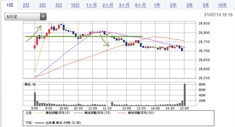The height and width of the screenshot is (127, 235).
Task: Click the 28,800 price axis label
Action: (204, 33)
